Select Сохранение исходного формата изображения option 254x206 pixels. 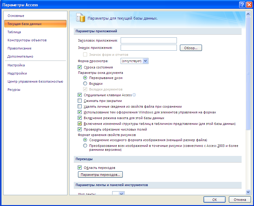point(85,140)
